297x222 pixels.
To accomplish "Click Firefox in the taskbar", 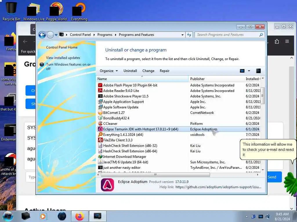I will tap(79, 216).
